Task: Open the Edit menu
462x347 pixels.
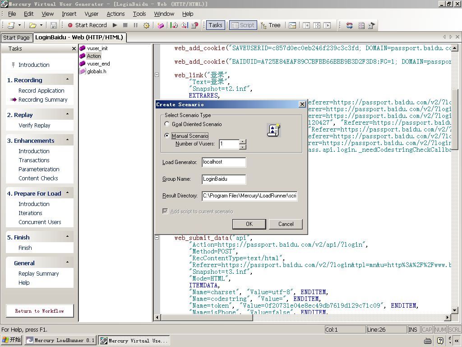Action: coord(28,14)
